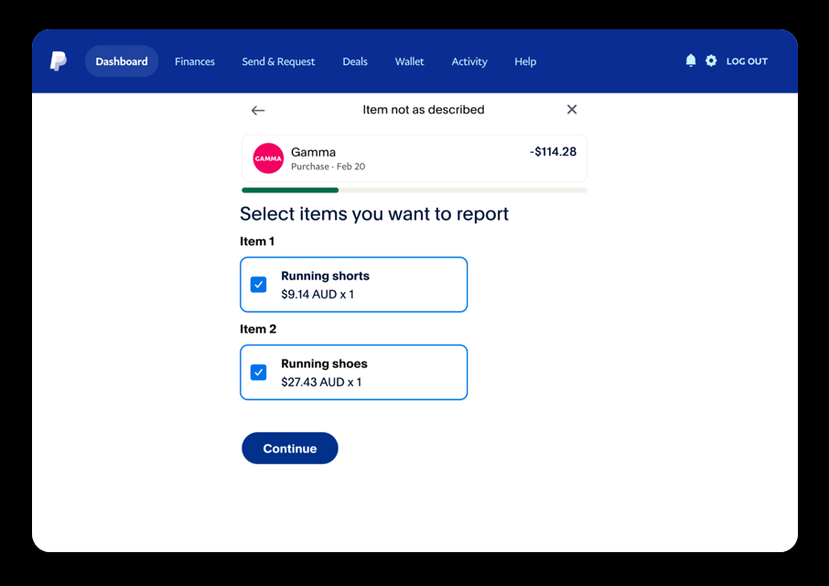View the Activity page
Viewport: 829px width, 586px height.
pos(469,61)
